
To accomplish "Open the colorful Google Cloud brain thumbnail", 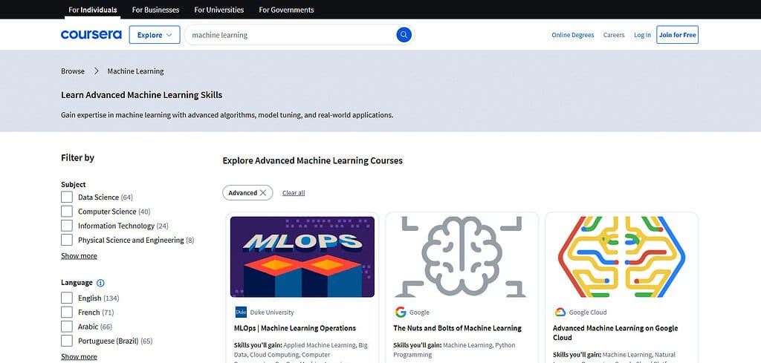I will pyautogui.click(x=622, y=257).
